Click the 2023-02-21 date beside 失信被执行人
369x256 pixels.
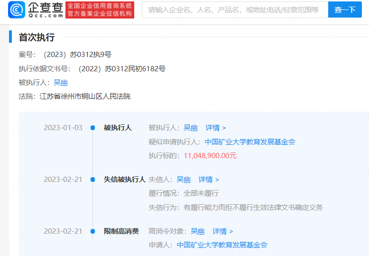(x=63, y=180)
